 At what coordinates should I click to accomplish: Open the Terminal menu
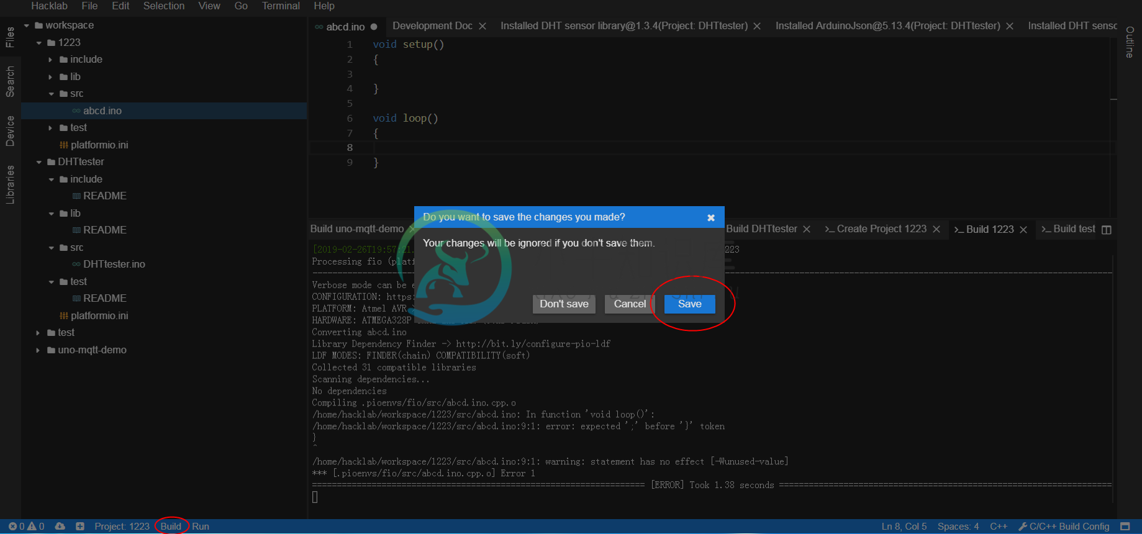click(x=281, y=6)
